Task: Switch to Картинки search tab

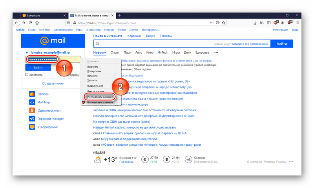Action: pyautogui.click(x=134, y=36)
